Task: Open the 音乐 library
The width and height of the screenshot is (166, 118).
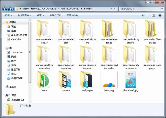Action: click(x=13, y=74)
